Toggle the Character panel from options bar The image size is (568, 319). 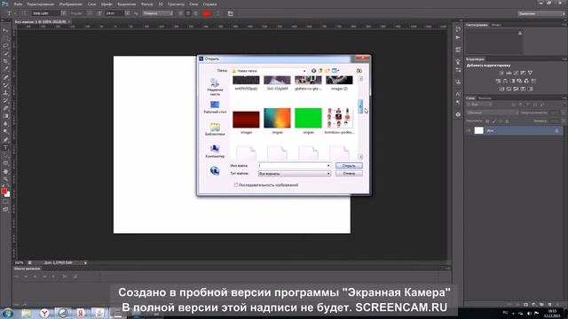[x=231, y=13]
